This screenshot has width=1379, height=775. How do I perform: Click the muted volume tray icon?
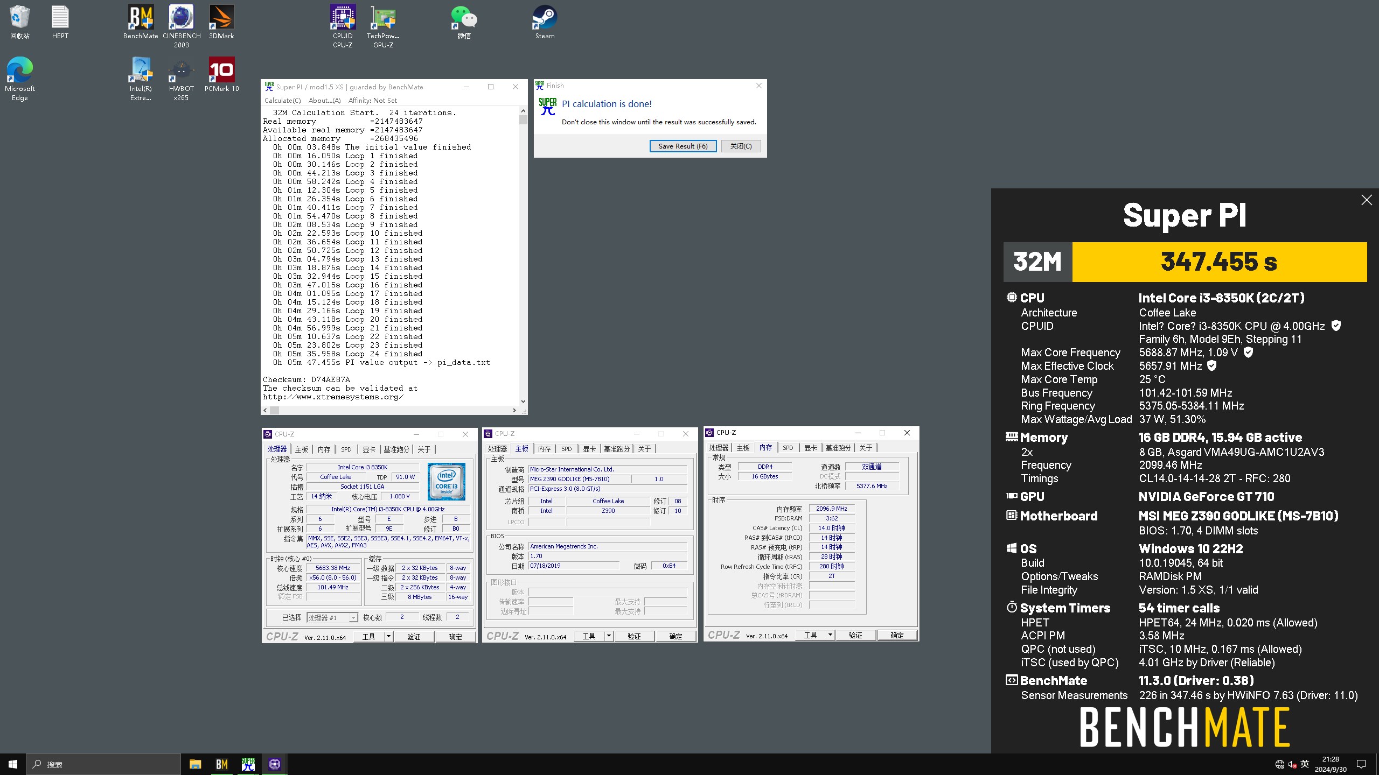coord(1292,764)
